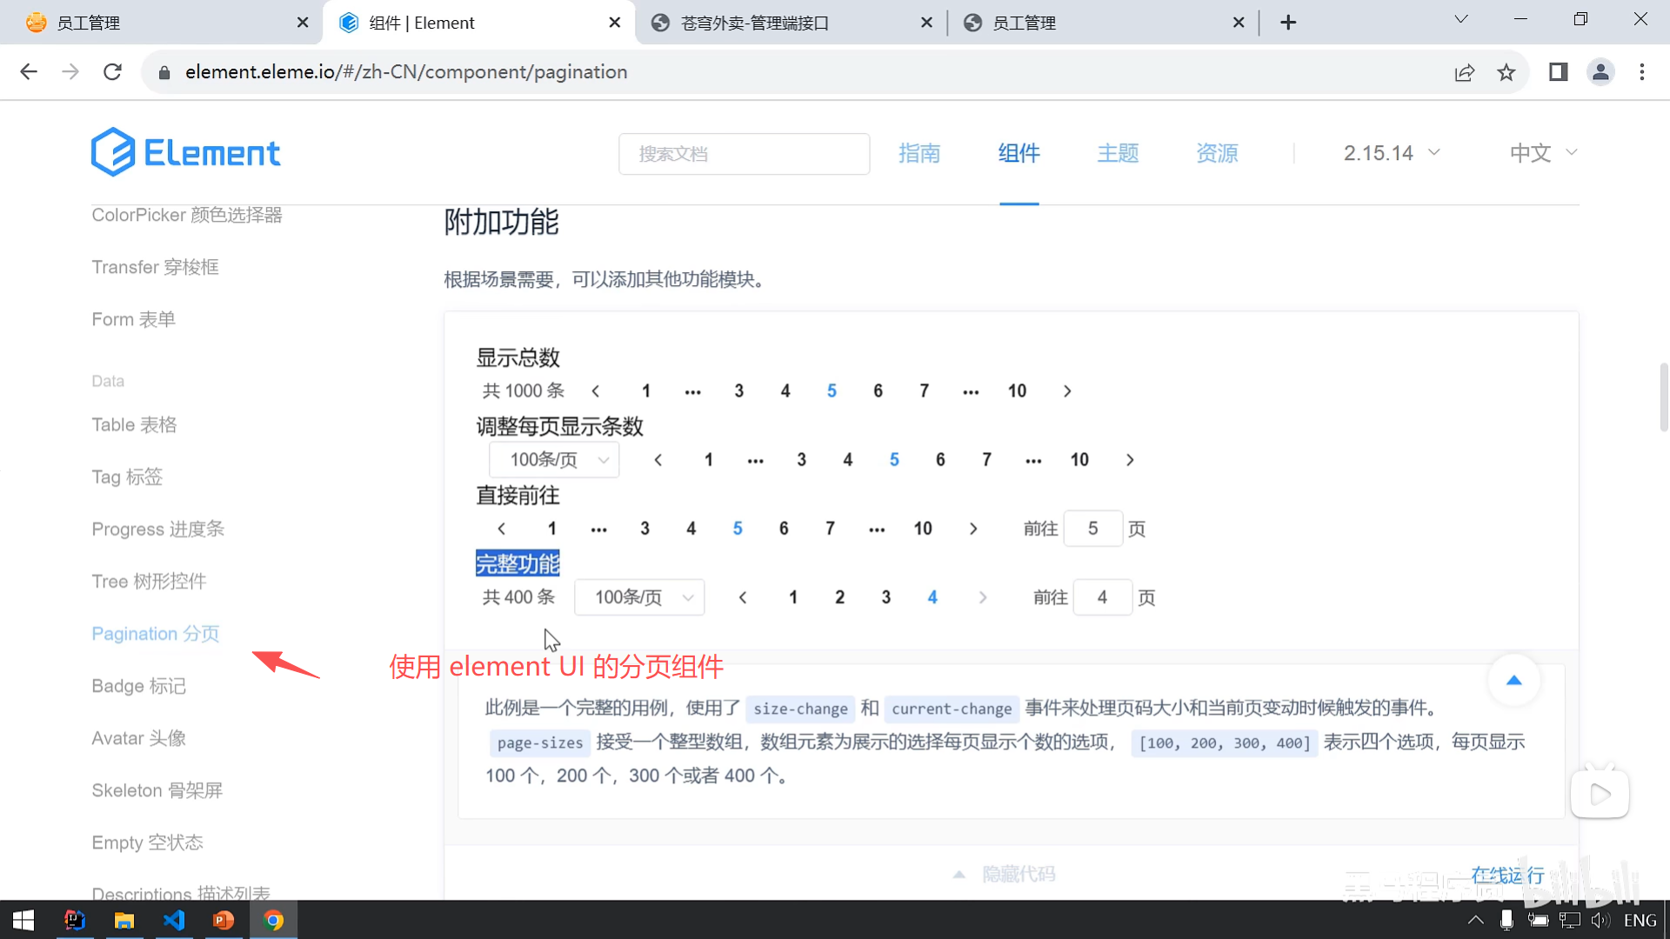Click previous page arrow in 完整功能 row

743,597
